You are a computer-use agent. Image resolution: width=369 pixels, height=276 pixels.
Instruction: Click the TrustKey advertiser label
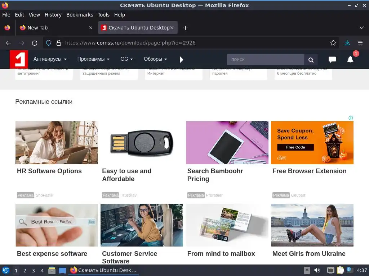[x=129, y=195]
